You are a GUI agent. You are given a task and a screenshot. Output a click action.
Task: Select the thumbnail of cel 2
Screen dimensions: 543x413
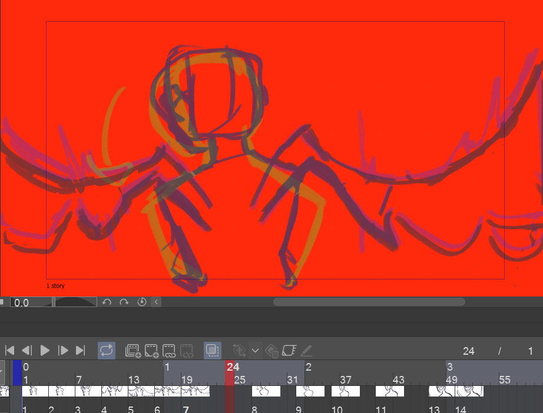tap(62, 391)
